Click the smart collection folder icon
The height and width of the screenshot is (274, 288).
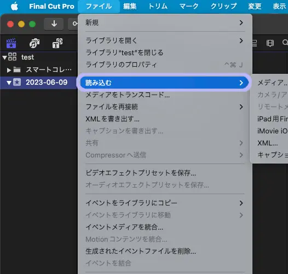(x=17, y=70)
